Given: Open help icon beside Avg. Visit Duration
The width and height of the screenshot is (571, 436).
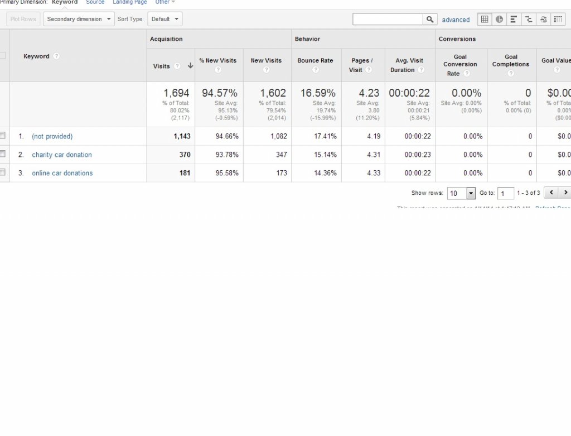Looking at the screenshot, I should [x=421, y=70].
